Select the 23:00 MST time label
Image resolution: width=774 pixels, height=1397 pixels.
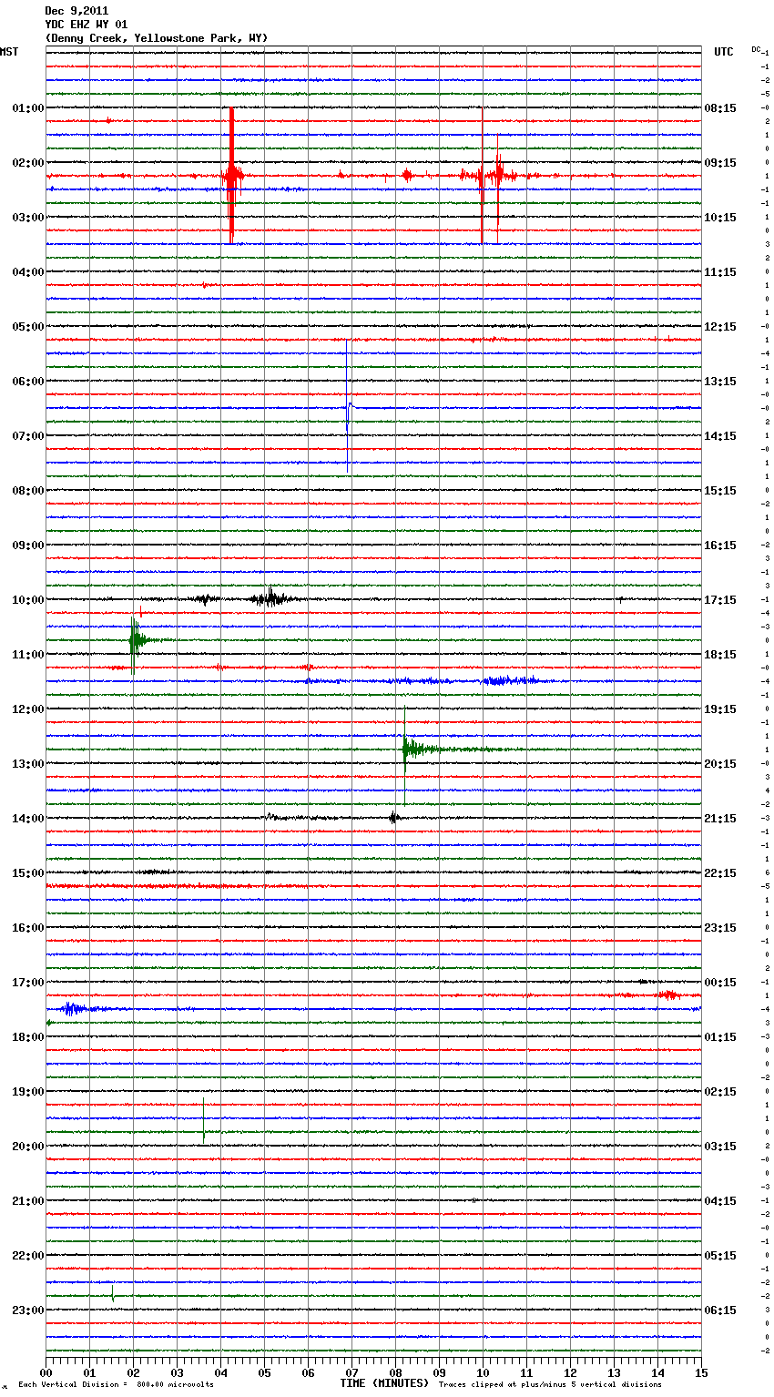click(28, 1310)
